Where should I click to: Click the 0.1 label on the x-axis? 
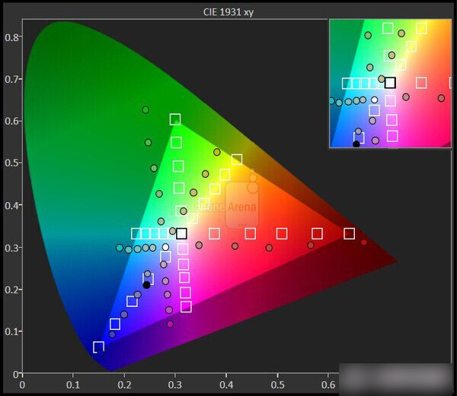73,385
